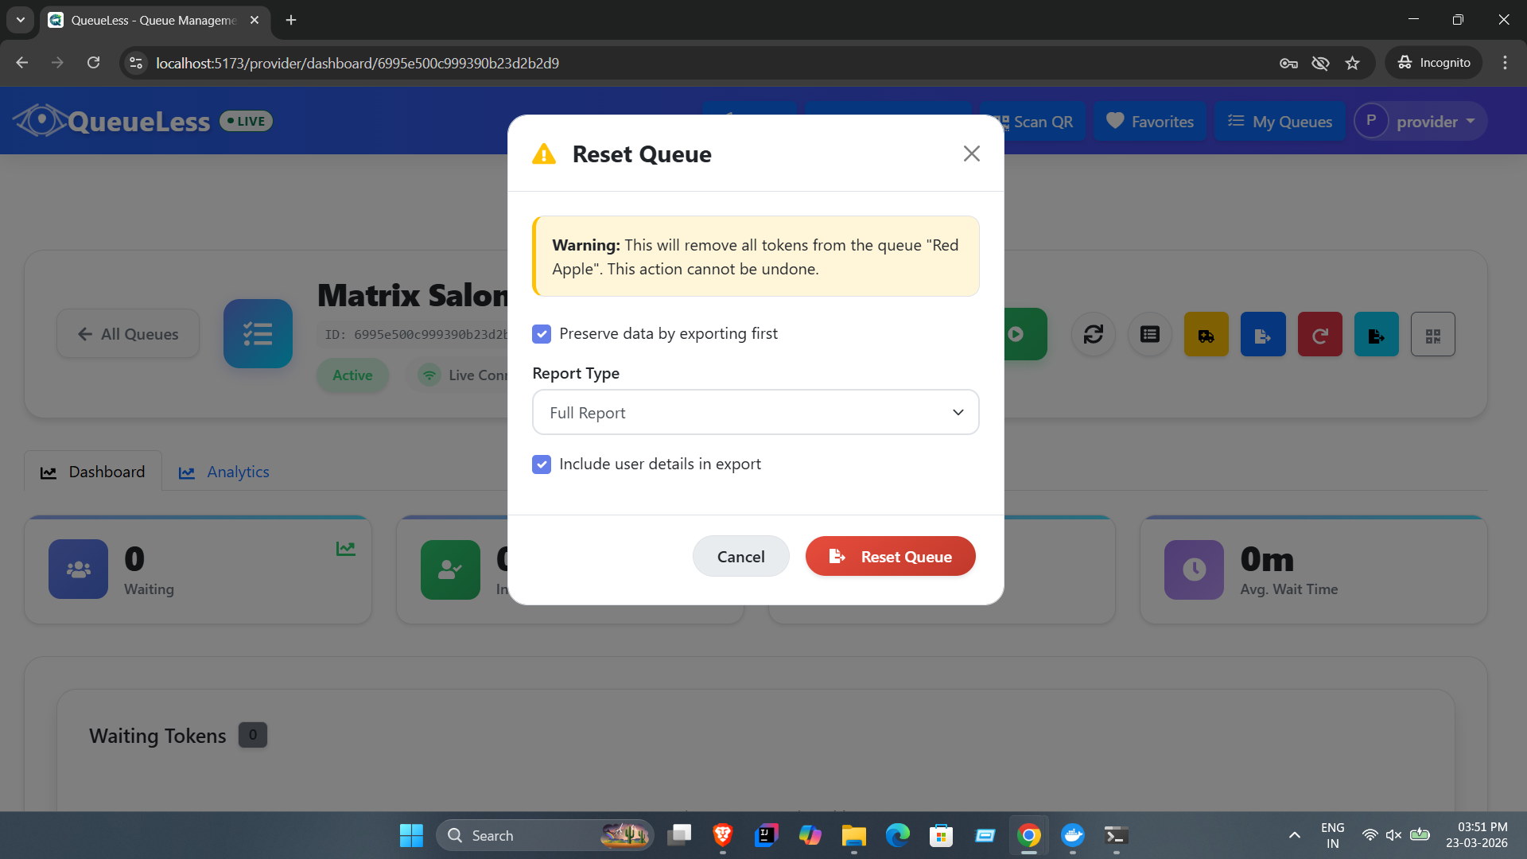
Task: Click the LIVE status badge
Action: (x=247, y=121)
